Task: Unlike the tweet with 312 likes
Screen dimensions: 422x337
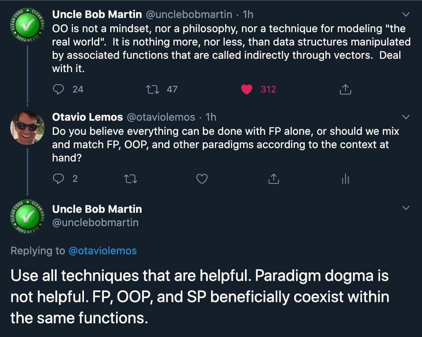Action: pos(247,89)
